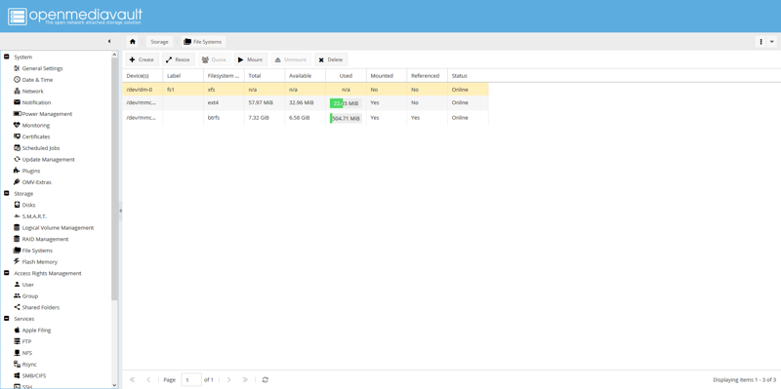
Task: Open S.M.A.R.T. pulse icon
Action: pos(17,216)
